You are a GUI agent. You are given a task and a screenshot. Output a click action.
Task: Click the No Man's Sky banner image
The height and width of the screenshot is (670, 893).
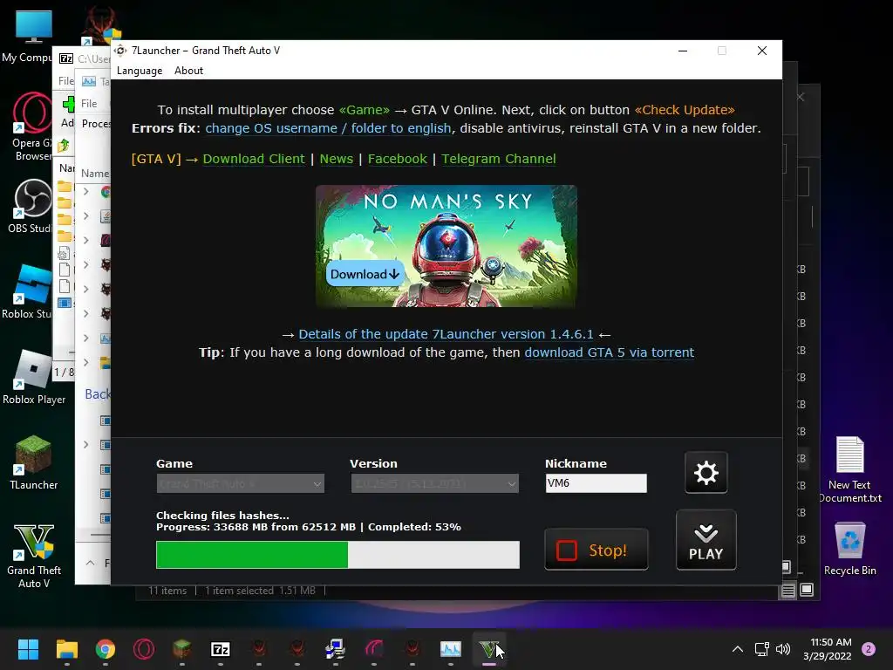tap(446, 245)
